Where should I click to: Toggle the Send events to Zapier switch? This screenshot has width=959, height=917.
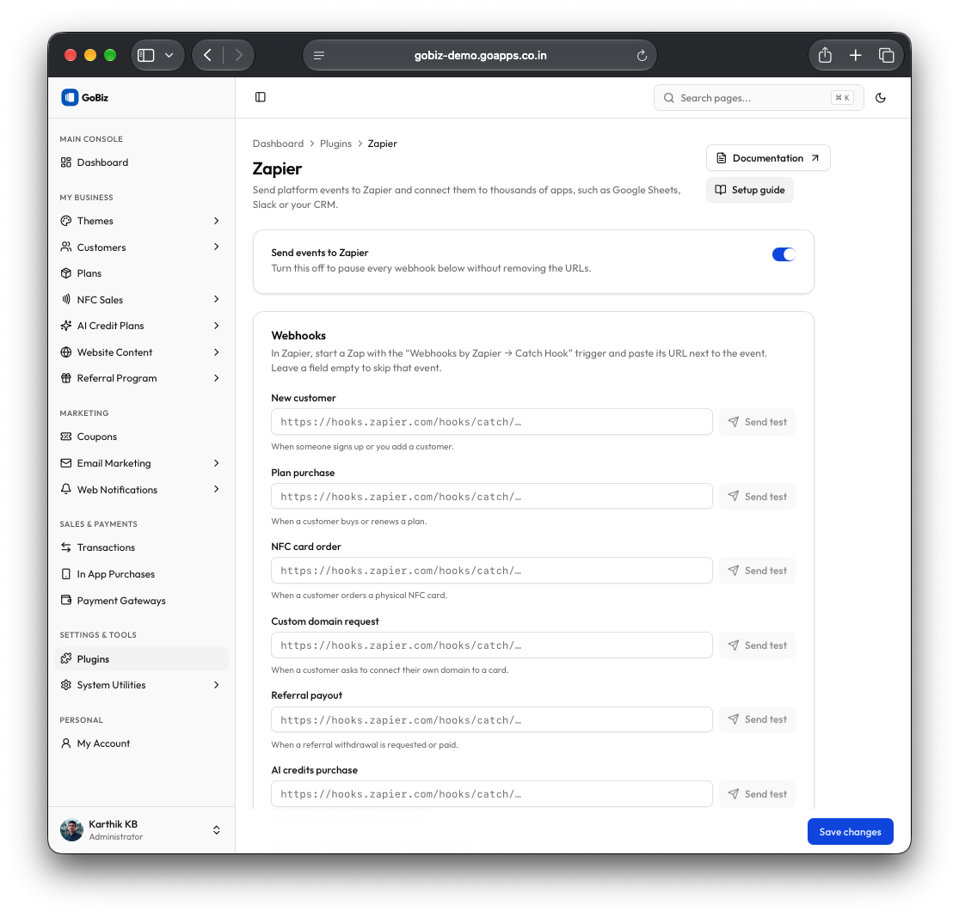coord(784,254)
